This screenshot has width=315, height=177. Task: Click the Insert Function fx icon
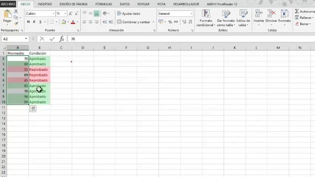tap(62, 39)
